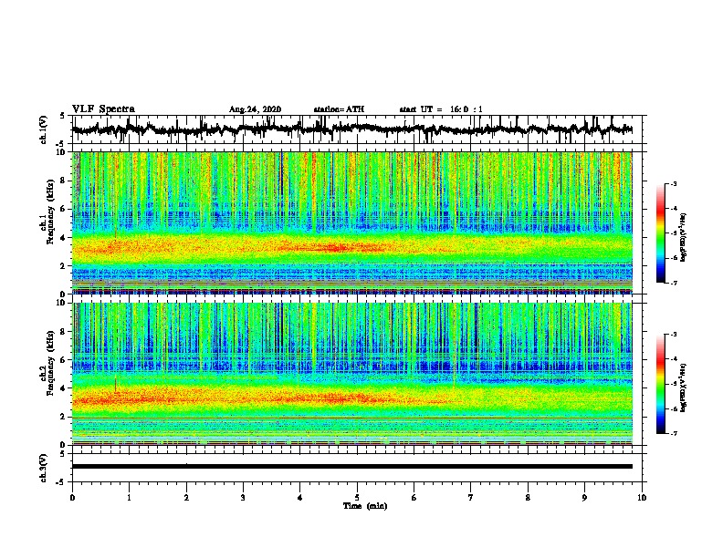Click the "VLF Spectra" title text
This screenshot has height=558, width=723.
[103, 109]
